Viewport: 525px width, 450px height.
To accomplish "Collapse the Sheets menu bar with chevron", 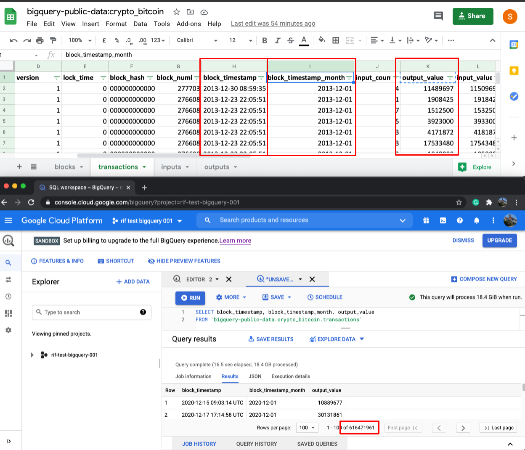I will [x=493, y=40].
